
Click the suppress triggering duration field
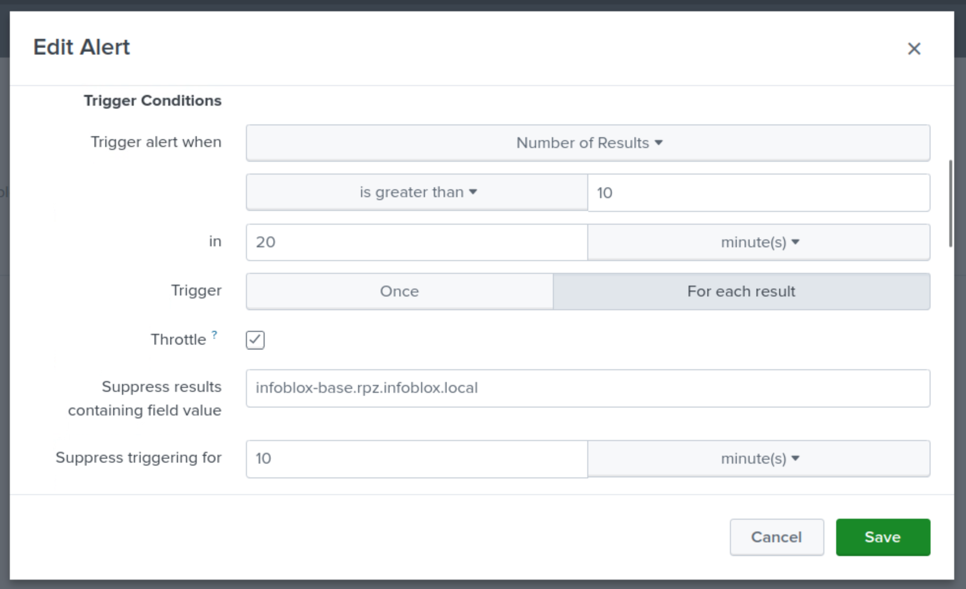(x=417, y=459)
